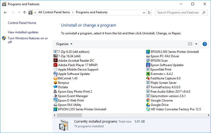211x133 pixels.
Task: Expand the view options dropdown arrow
Action: 196,44
